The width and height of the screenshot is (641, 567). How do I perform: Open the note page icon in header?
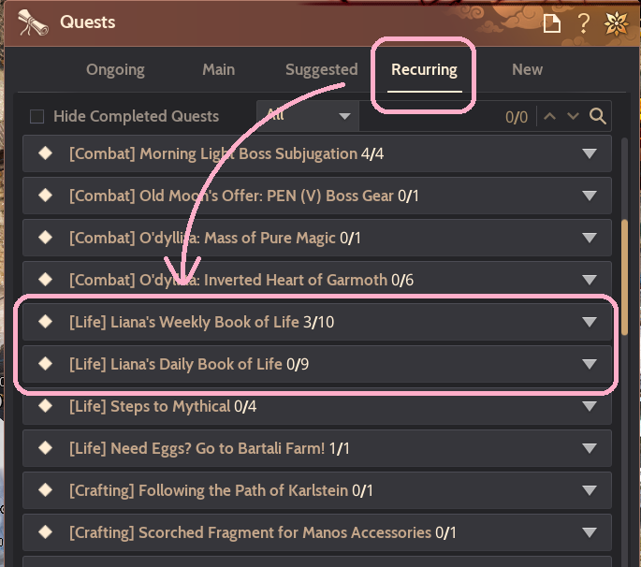click(x=552, y=23)
